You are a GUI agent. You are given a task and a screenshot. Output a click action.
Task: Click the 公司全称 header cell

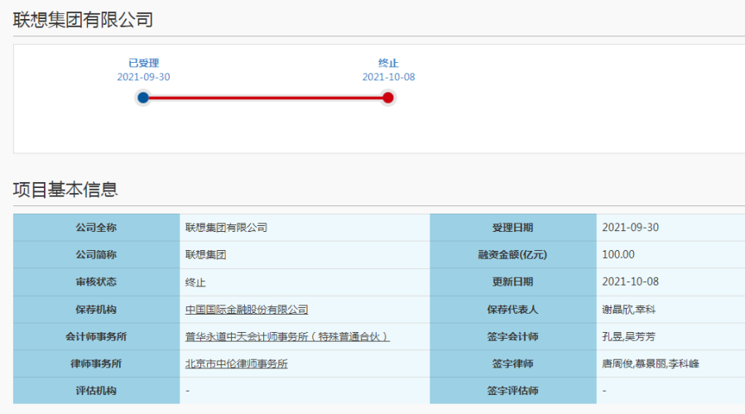[x=96, y=228]
